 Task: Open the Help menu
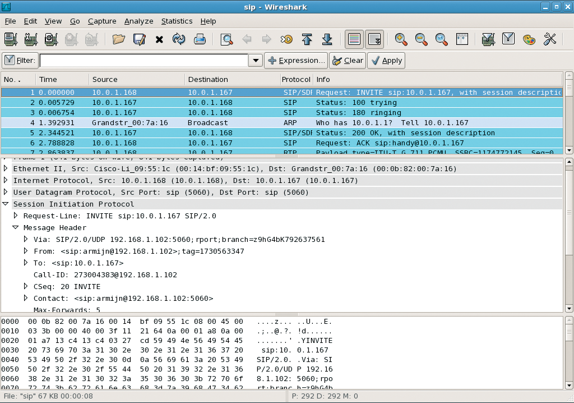pos(209,21)
